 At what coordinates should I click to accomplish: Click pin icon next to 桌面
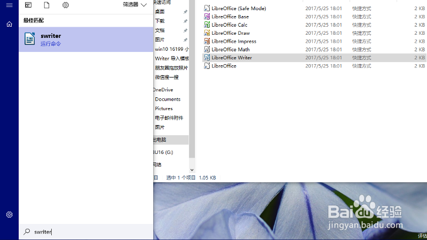click(185, 12)
